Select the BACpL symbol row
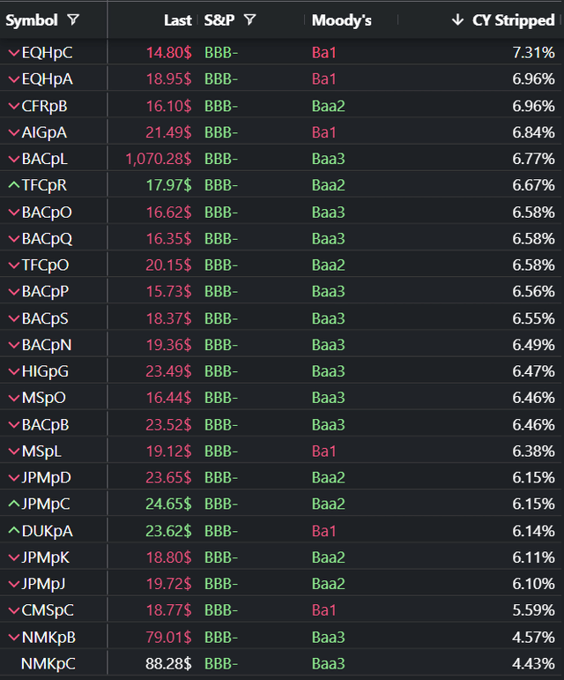This screenshot has width=564, height=680. pyautogui.click(x=44, y=159)
